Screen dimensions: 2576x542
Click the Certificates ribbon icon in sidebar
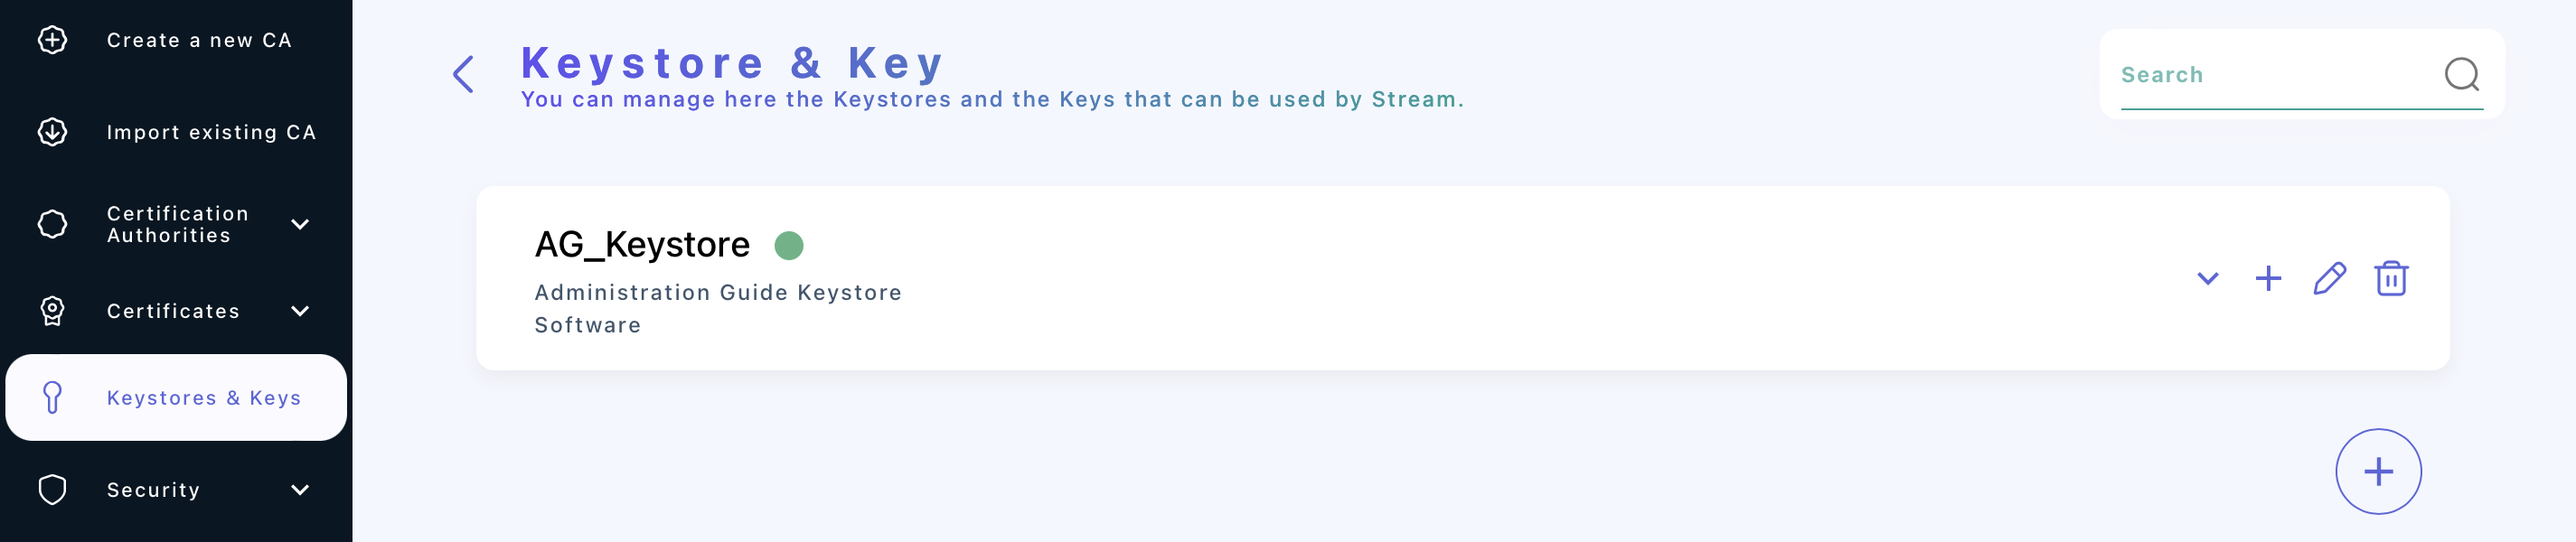coord(52,311)
